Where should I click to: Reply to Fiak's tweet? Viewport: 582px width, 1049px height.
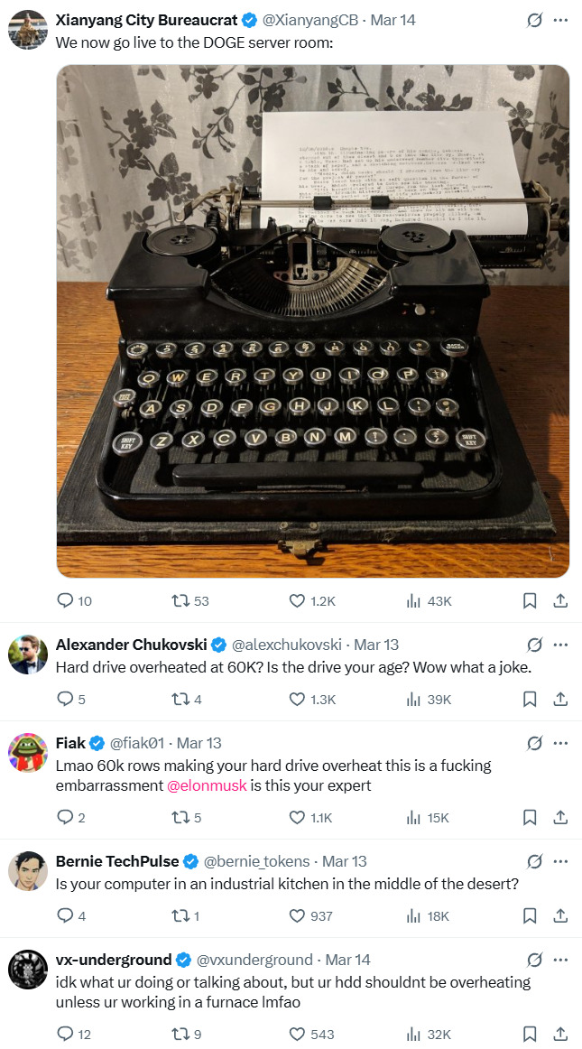click(x=65, y=817)
